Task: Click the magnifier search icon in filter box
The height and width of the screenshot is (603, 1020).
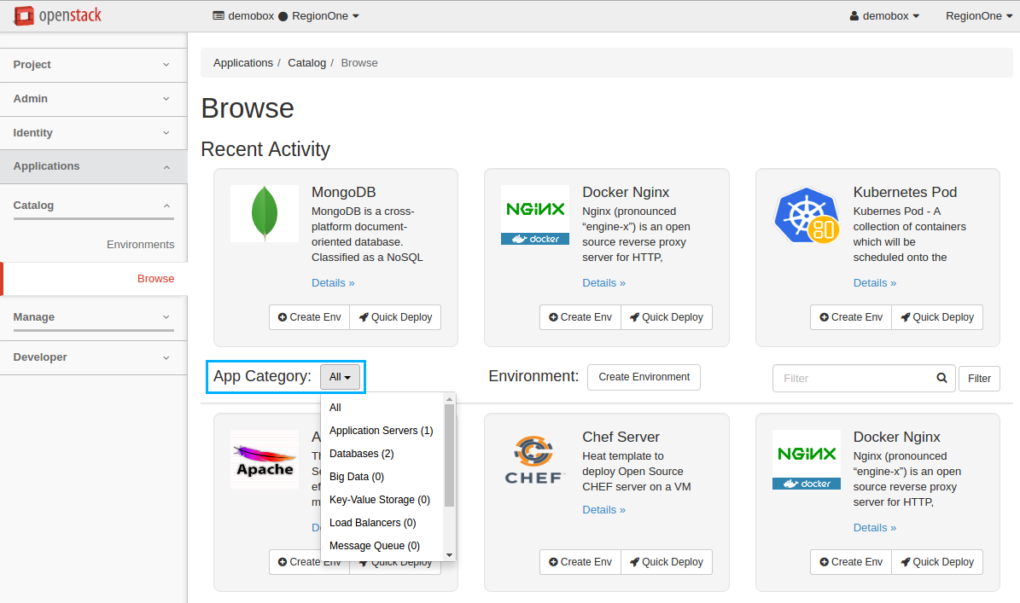Action: 941,378
